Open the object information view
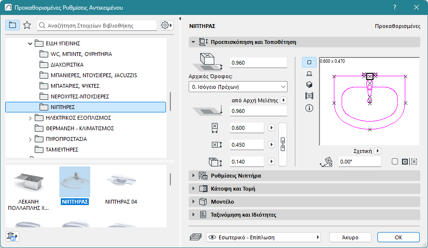 pos(309,108)
